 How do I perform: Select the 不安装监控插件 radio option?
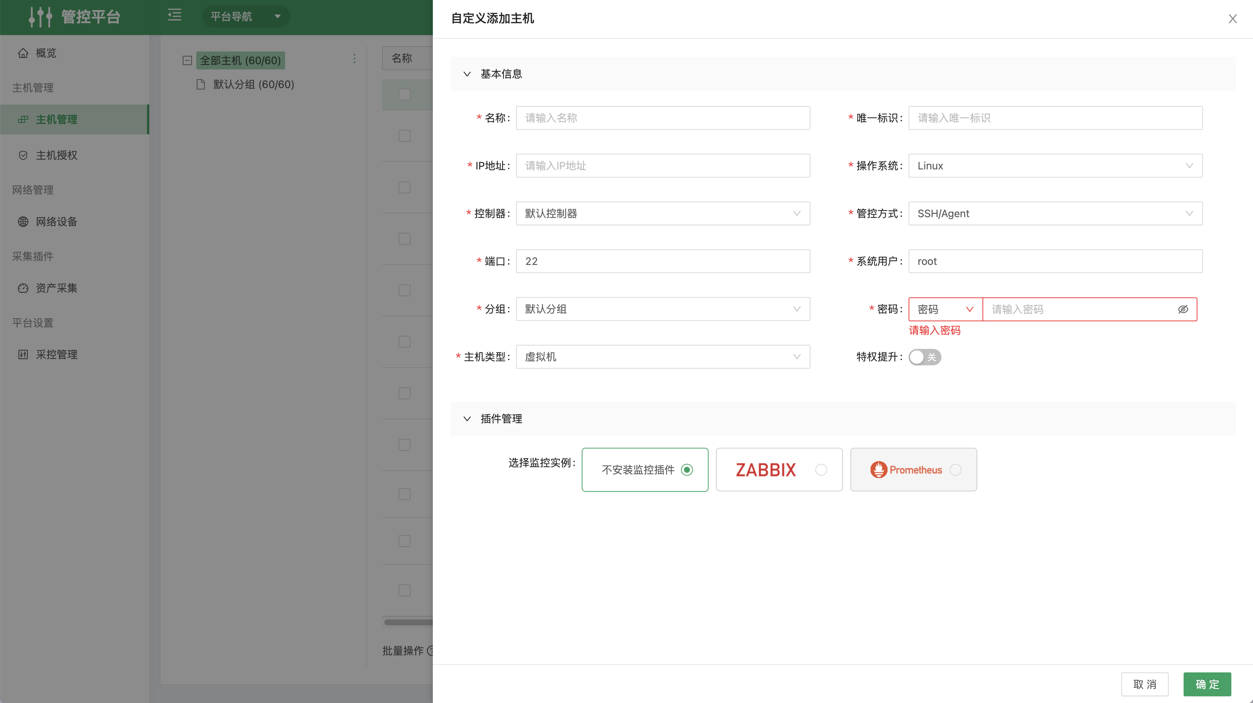pos(687,469)
